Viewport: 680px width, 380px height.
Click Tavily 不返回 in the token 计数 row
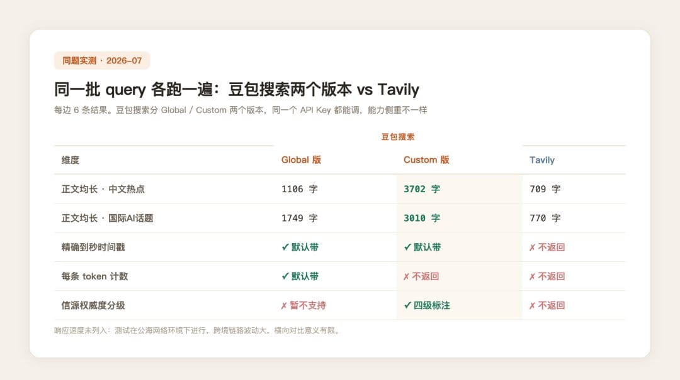point(547,276)
